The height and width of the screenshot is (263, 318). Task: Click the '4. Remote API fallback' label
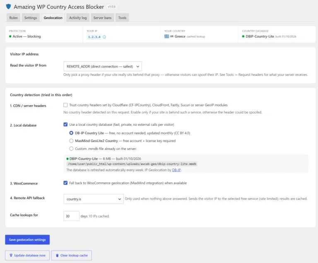pos(27,198)
